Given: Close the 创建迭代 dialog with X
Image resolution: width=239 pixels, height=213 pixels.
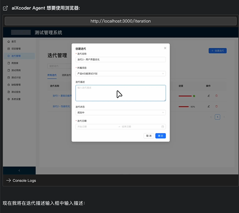Looking at the screenshot, I should click(165, 48).
